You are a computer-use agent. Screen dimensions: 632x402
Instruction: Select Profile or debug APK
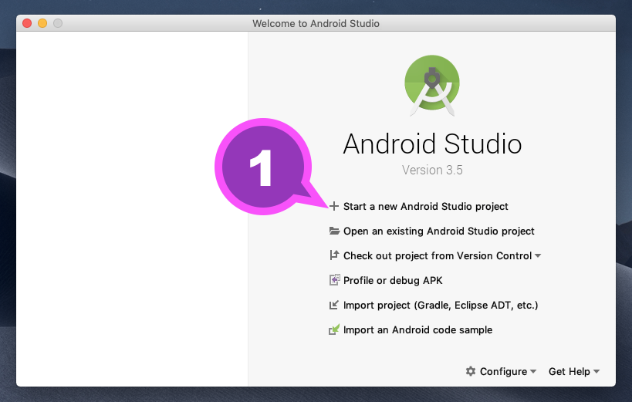pyautogui.click(x=393, y=280)
